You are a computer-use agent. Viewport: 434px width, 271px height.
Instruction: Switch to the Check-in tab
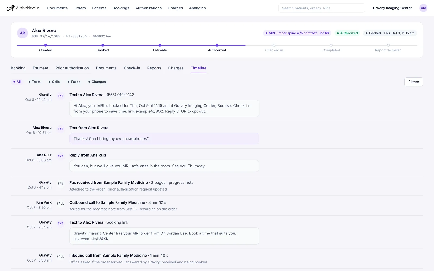132,68
